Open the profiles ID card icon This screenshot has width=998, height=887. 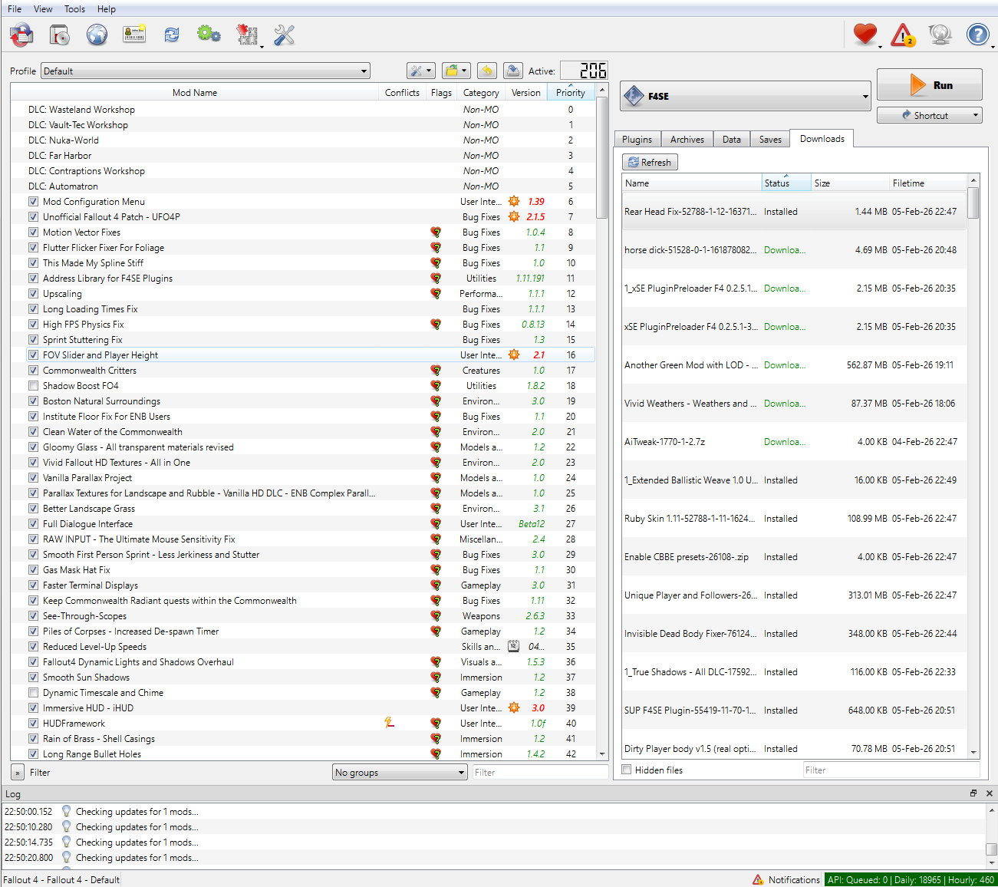[134, 35]
